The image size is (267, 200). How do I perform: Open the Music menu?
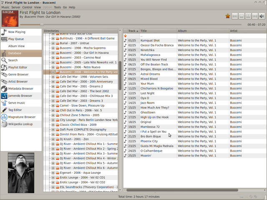click(x=5, y=7)
